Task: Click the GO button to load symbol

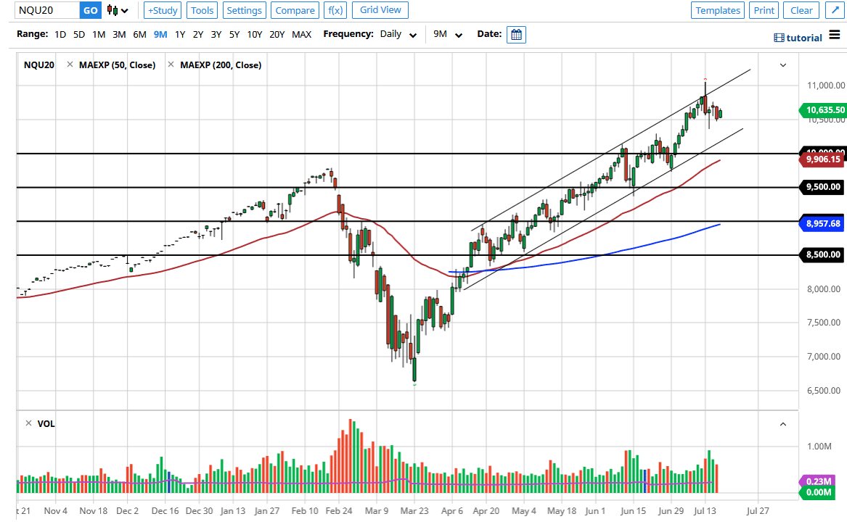Action: point(89,10)
